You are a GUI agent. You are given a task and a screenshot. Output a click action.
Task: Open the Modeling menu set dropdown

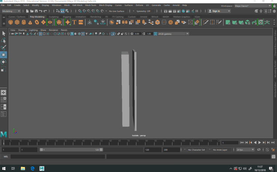pyautogui.click(x=11, y=11)
